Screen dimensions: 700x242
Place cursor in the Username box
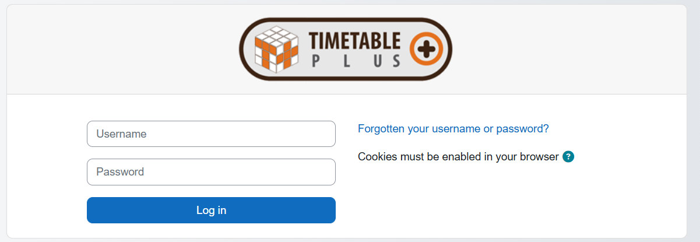(211, 134)
